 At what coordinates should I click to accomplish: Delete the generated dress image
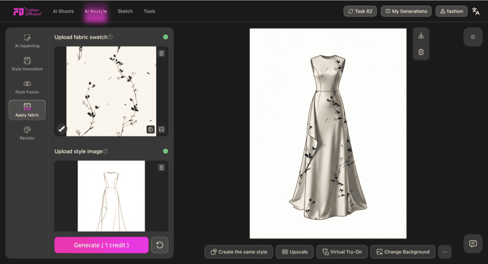(421, 52)
